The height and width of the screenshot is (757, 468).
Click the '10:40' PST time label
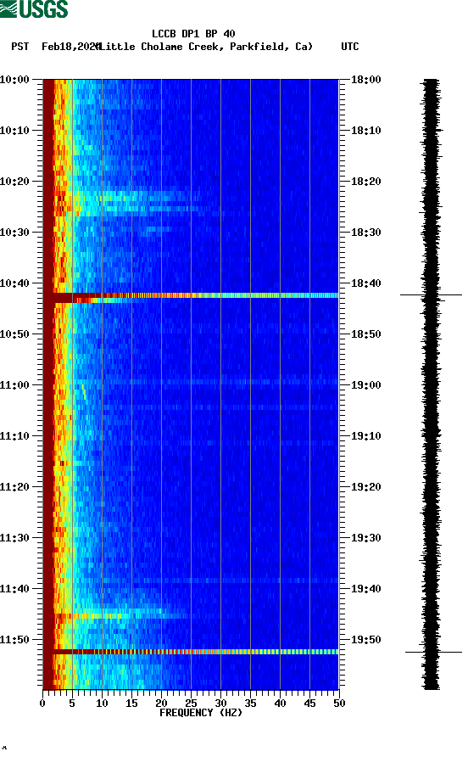(x=14, y=283)
